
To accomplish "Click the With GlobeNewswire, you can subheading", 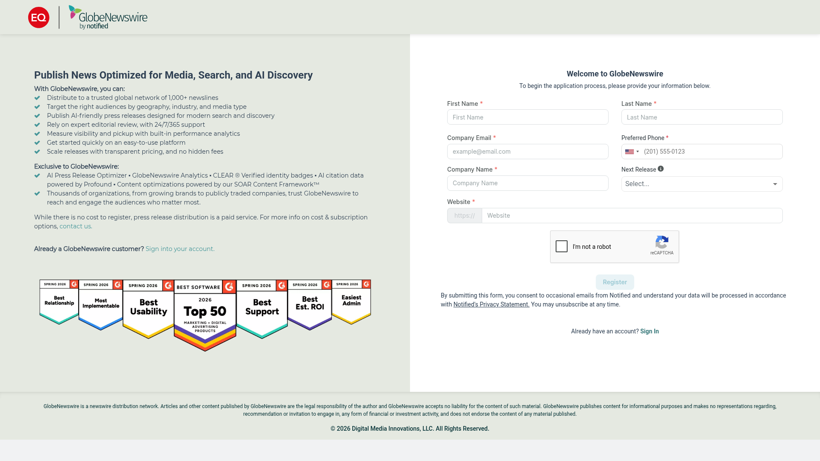I will [x=79, y=89].
